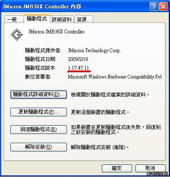Click the JMicron JMB36X Controller device name
This screenshot has width=170, height=177.
point(57,32)
